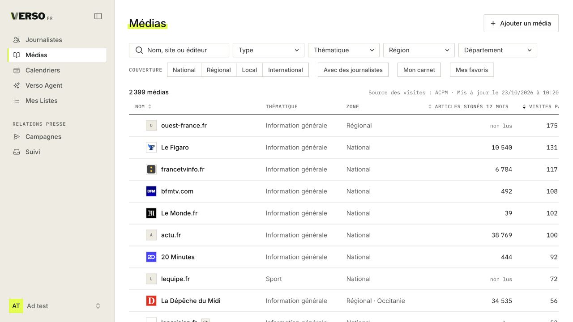Open the Ad test account switcher

(56, 306)
